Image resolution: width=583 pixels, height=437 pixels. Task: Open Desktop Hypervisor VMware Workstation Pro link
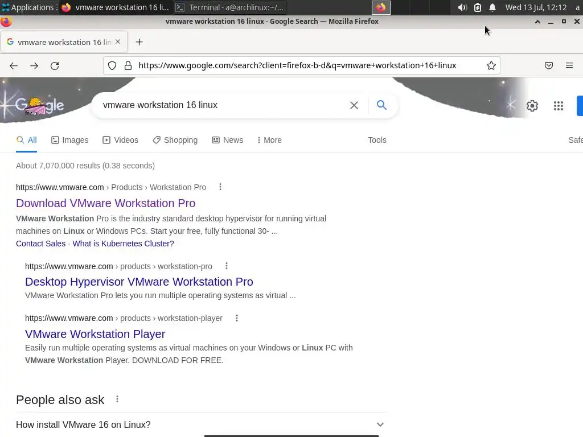139,282
